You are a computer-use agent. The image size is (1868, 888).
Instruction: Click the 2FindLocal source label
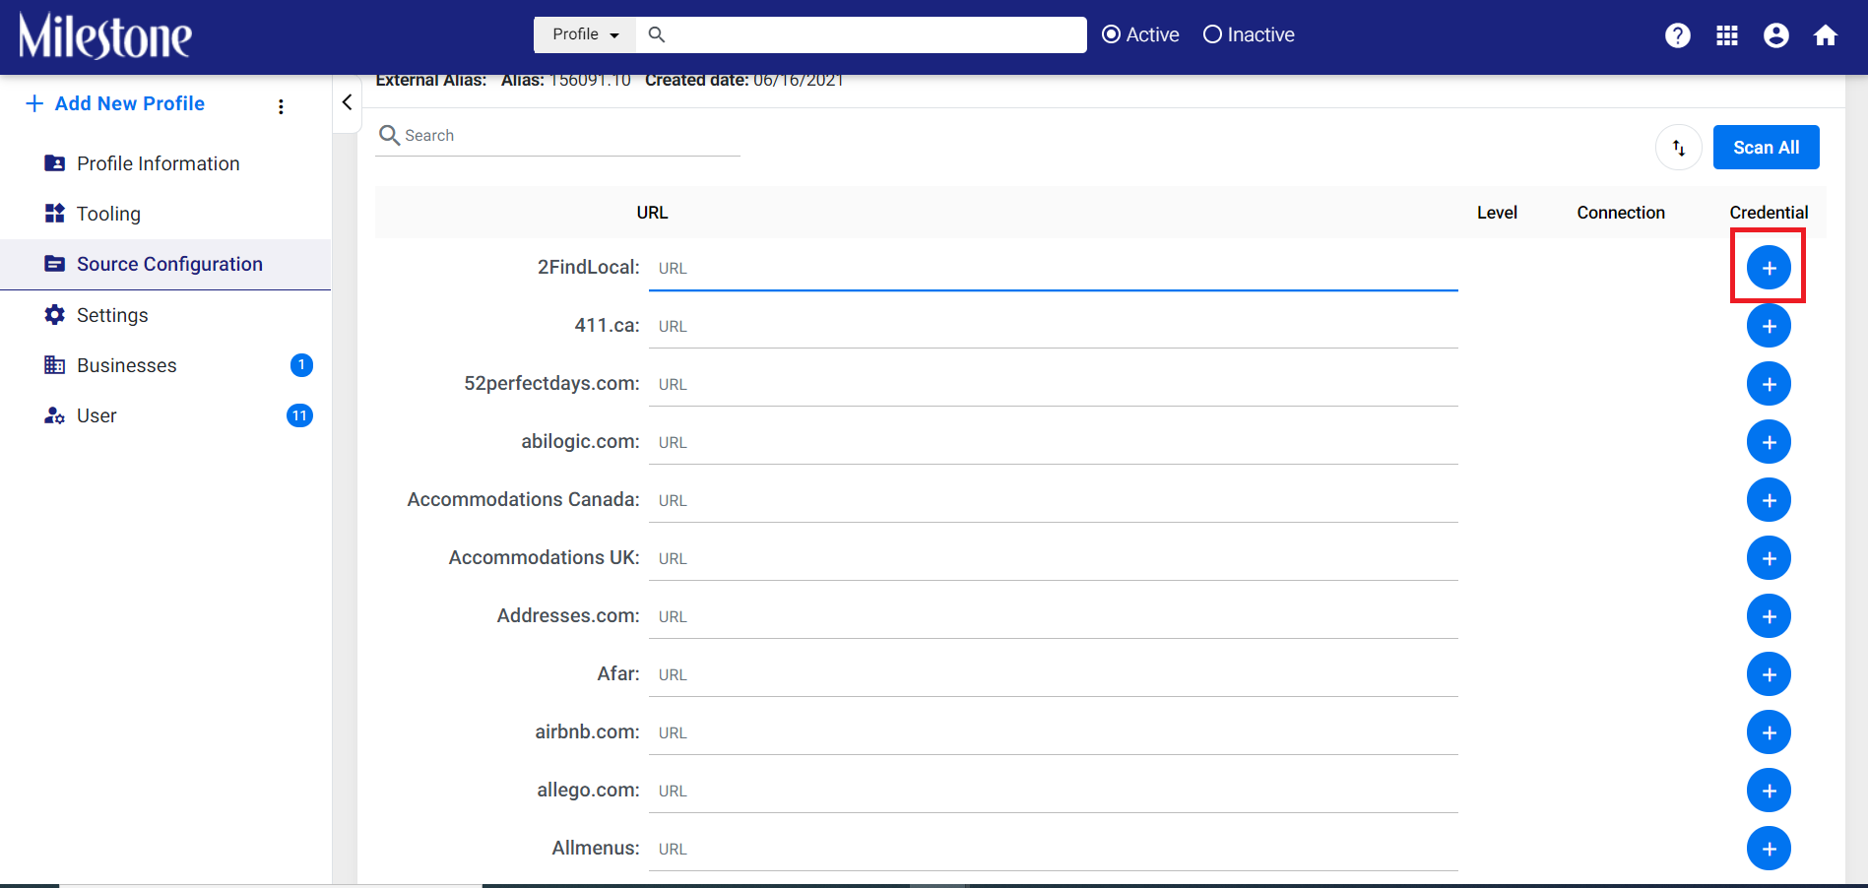[x=588, y=267]
